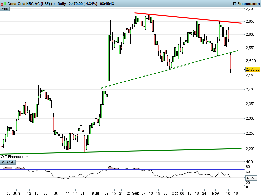This screenshot has height=196, width=261.
Task: Click the bold 2,500 price axis label
Action: tap(251, 61)
